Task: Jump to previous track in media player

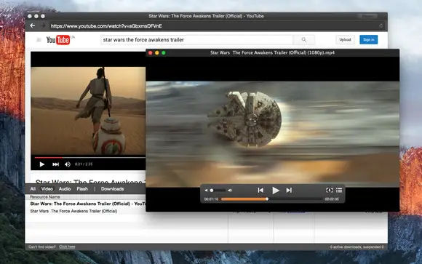Action: [260, 191]
